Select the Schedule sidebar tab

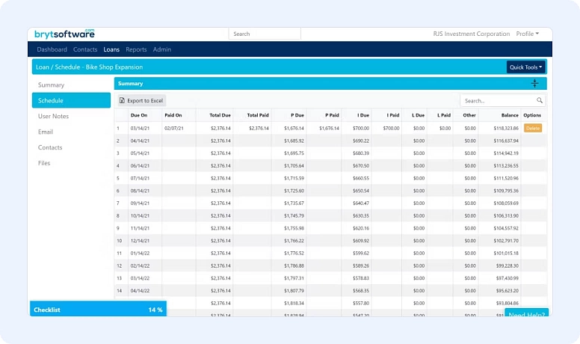[x=71, y=100]
